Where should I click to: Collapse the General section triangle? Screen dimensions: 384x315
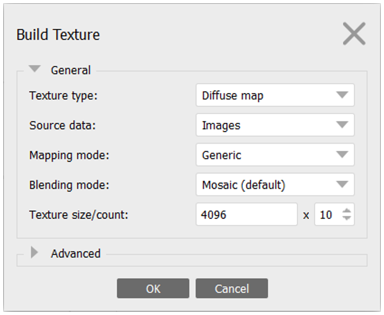click(35, 70)
